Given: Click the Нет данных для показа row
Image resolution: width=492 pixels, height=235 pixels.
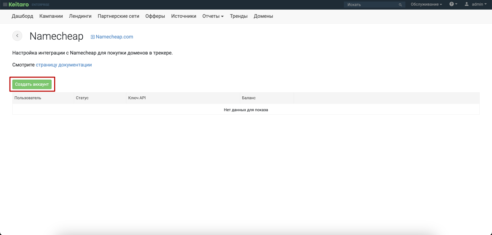Looking at the screenshot, I should tap(246, 109).
